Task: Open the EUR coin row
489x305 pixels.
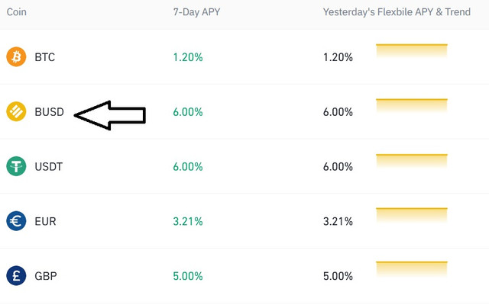Action: tap(244, 221)
